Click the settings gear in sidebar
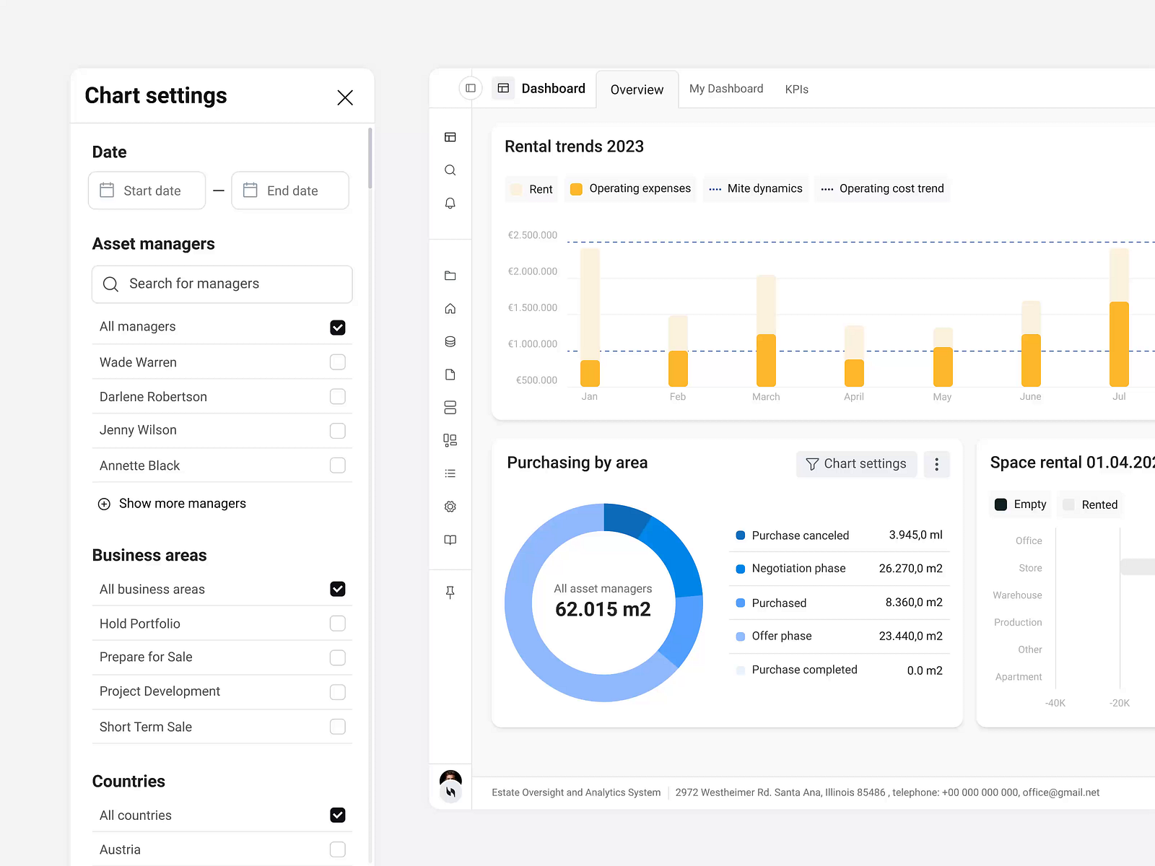This screenshot has width=1155, height=866. [x=450, y=507]
